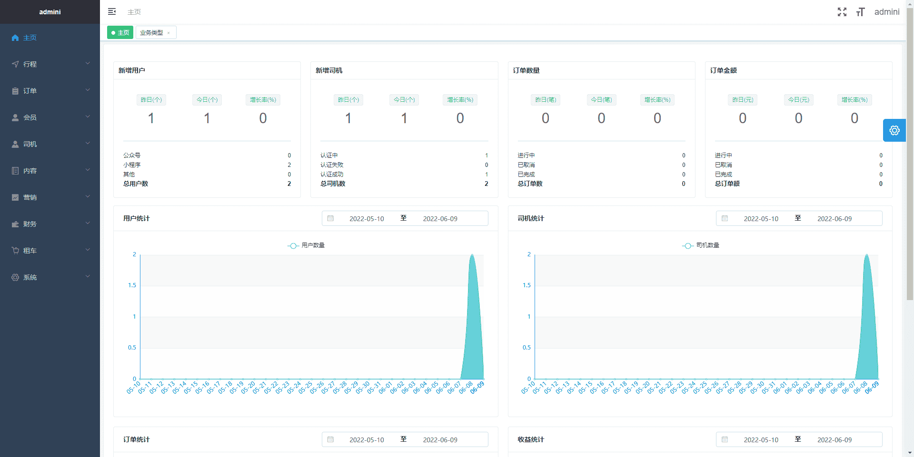Toggle fullscreen mode icon
This screenshot has height=457, width=914.
point(842,12)
